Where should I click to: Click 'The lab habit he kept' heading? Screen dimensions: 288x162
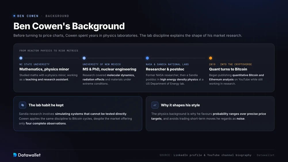[x=46, y=105]
